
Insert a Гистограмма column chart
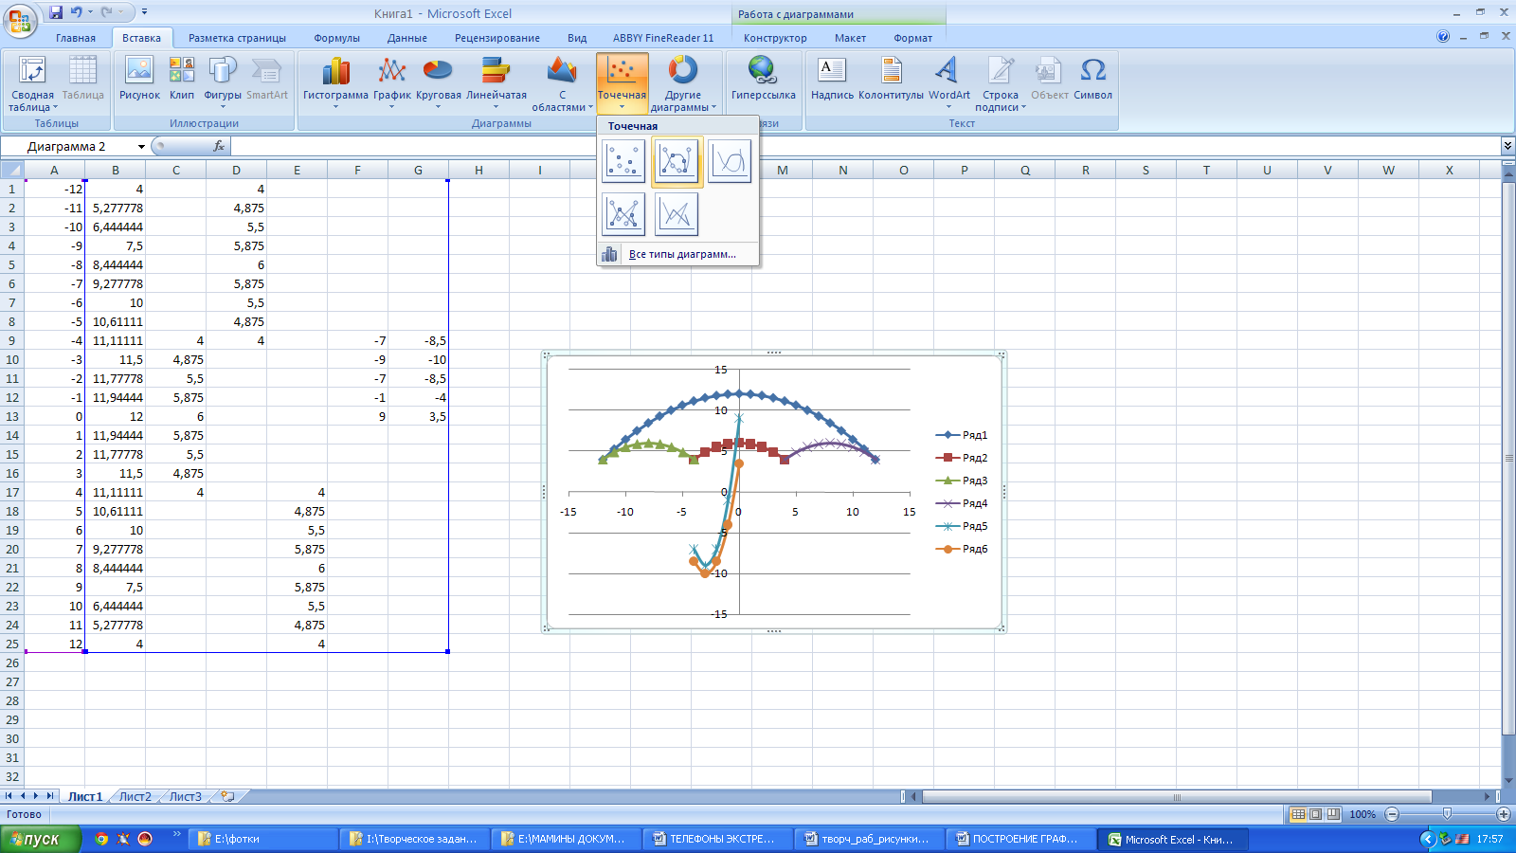[335, 82]
